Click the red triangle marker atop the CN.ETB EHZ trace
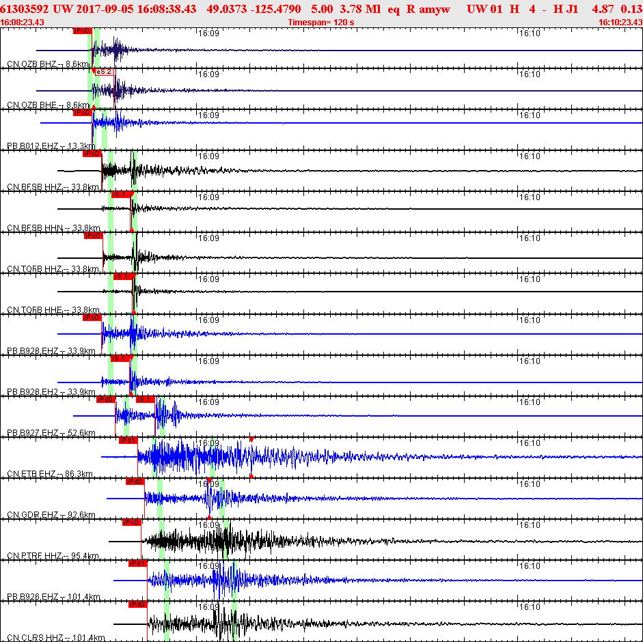643x642 pixels. tap(251, 440)
